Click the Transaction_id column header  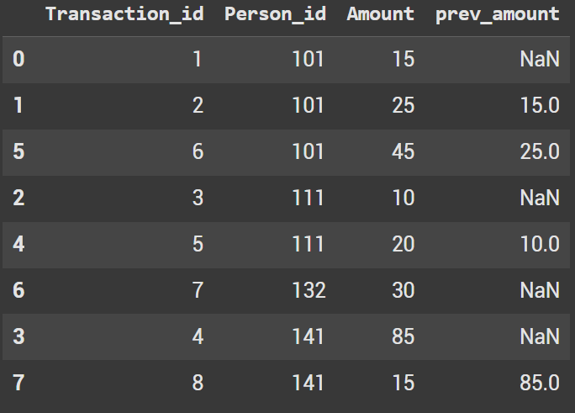(x=124, y=14)
